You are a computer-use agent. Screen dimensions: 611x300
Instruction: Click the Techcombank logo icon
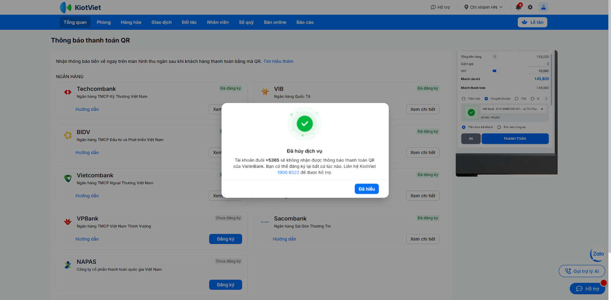68,92
